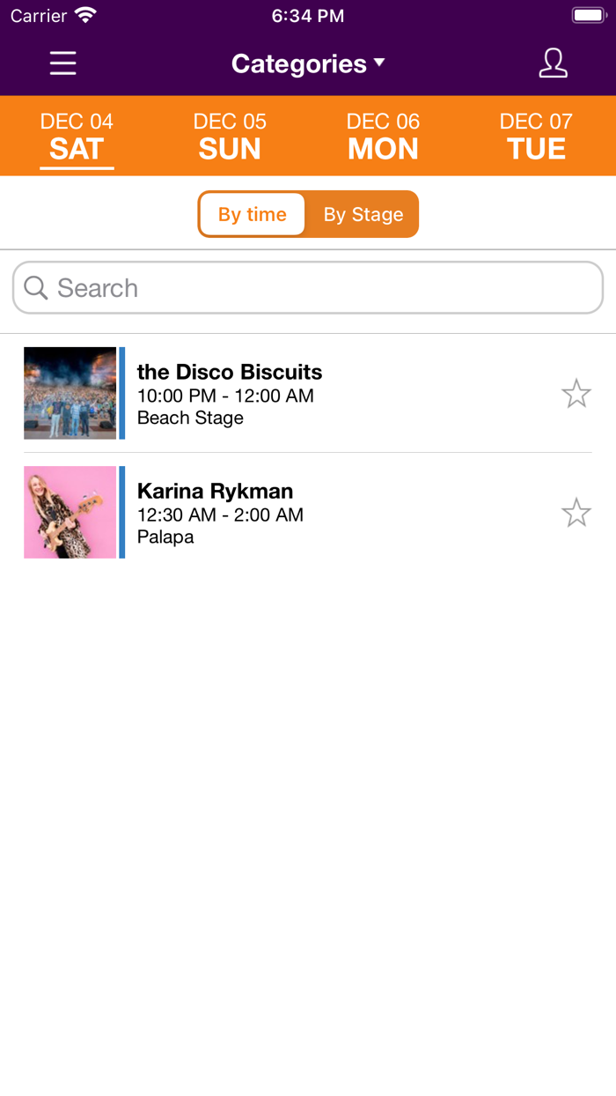Open the Karina Rykman event title

pos(215,491)
